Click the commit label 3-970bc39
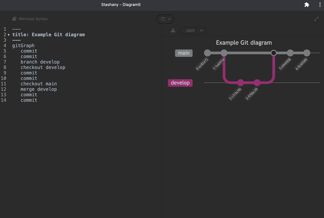 pyautogui.click(x=252, y=94)
